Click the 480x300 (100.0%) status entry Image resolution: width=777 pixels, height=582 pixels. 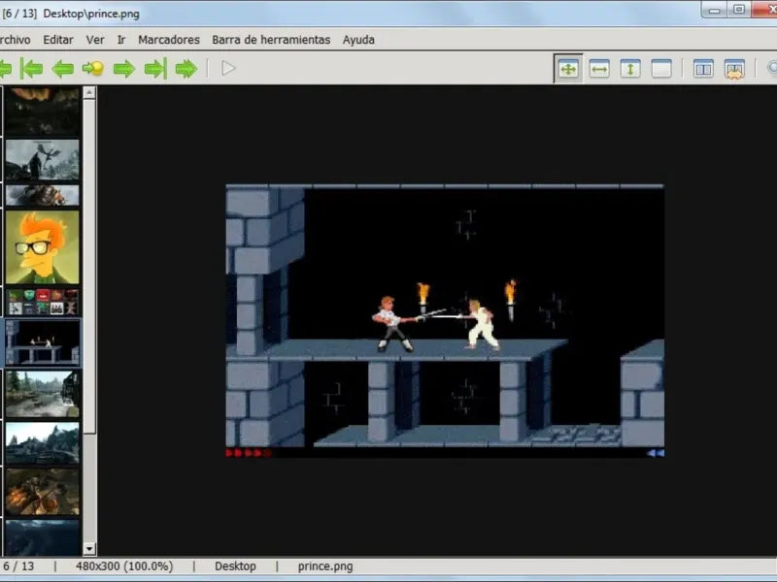pos(124,566)
